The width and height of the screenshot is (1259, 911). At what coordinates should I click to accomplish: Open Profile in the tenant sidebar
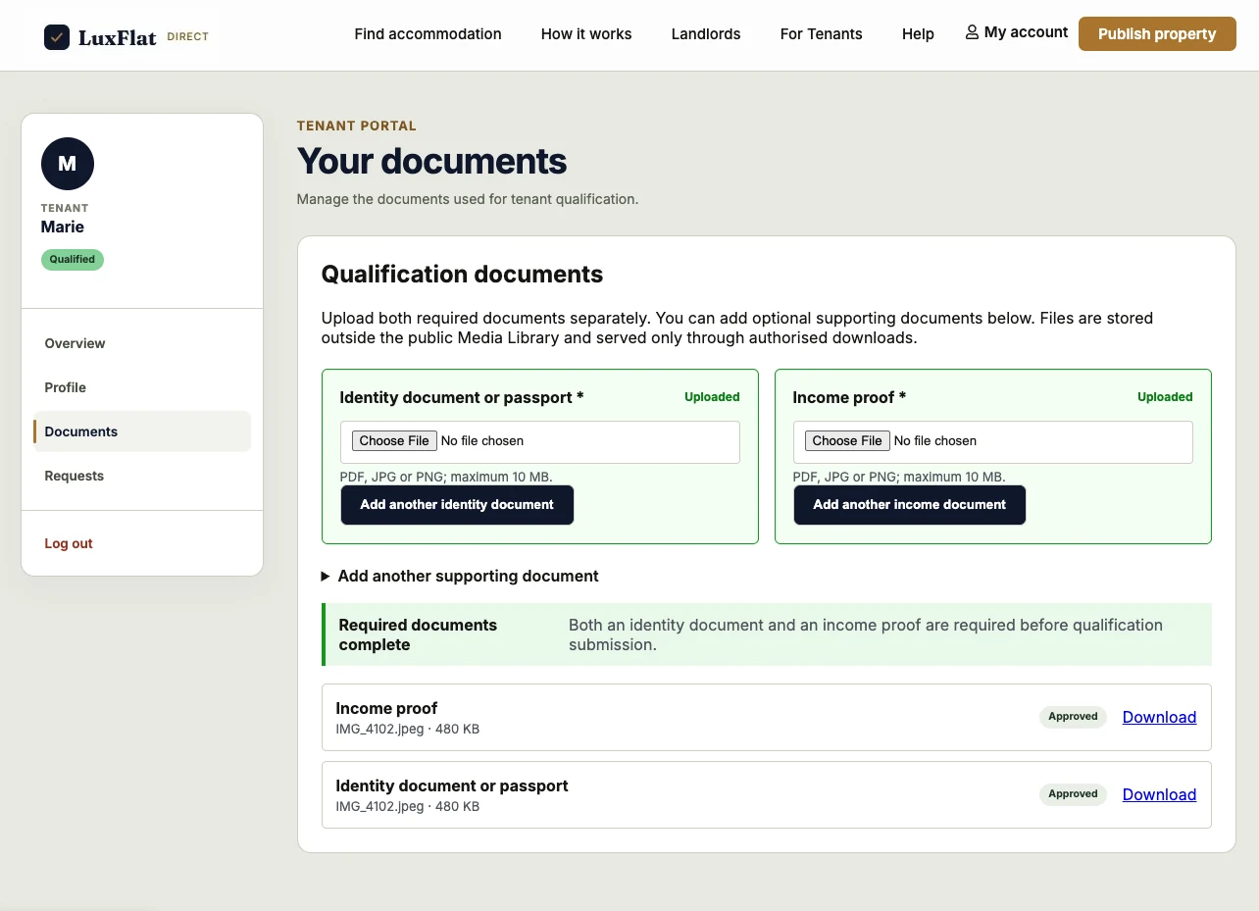pyautogui.click(x=142, y=387)
